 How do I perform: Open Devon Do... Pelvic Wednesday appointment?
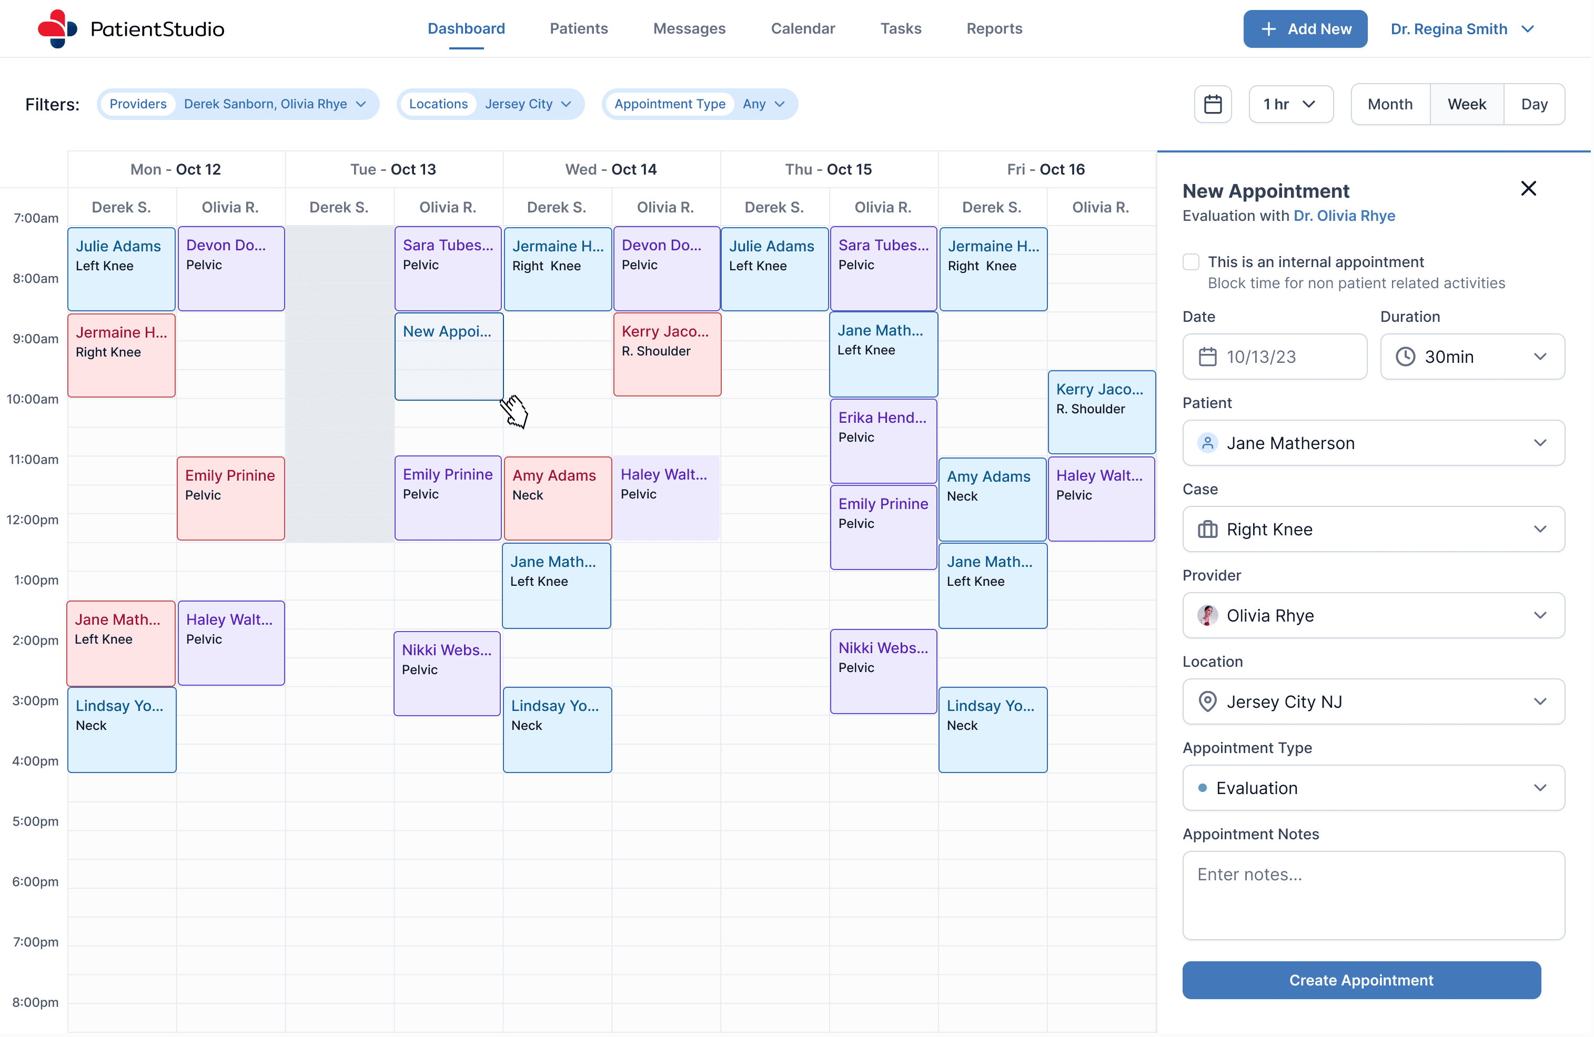(667, 269)
